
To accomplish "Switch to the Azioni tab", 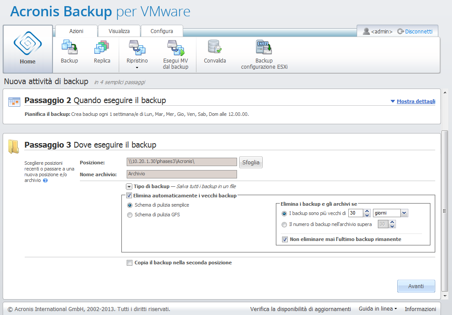I will point(76,31).
